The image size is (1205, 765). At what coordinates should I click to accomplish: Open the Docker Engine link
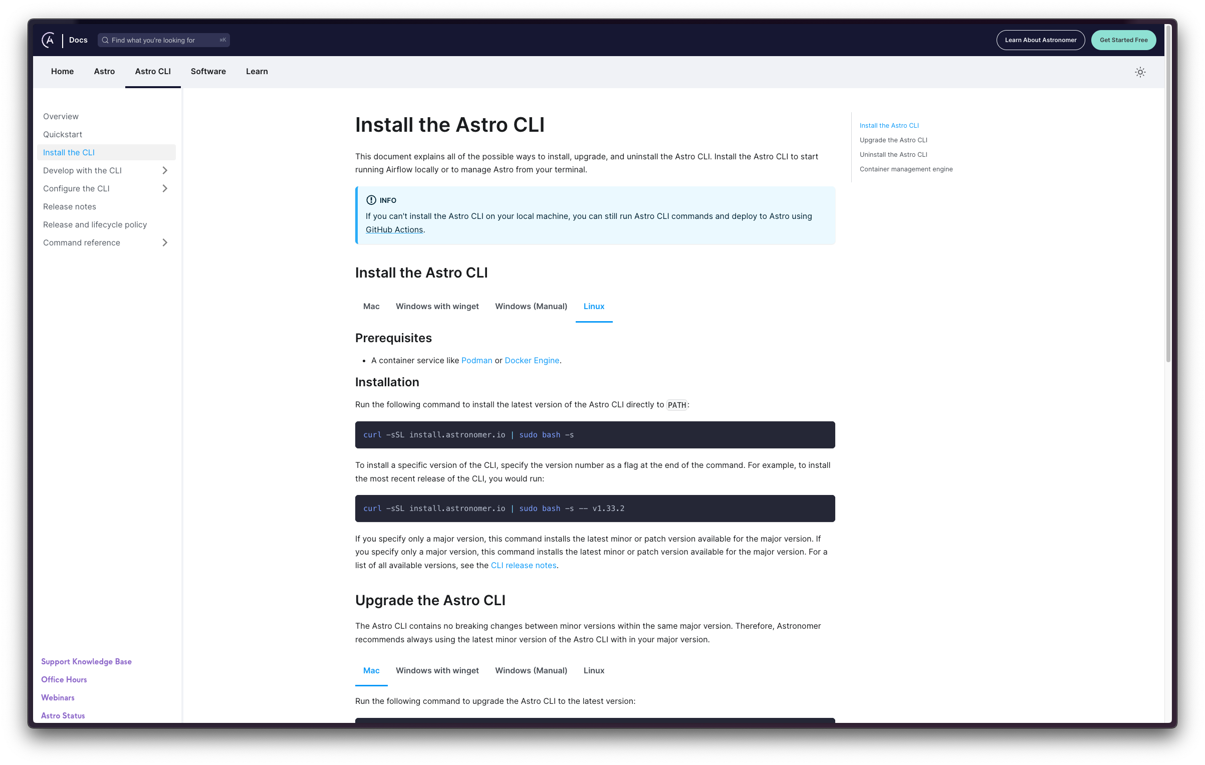(532, 361)
